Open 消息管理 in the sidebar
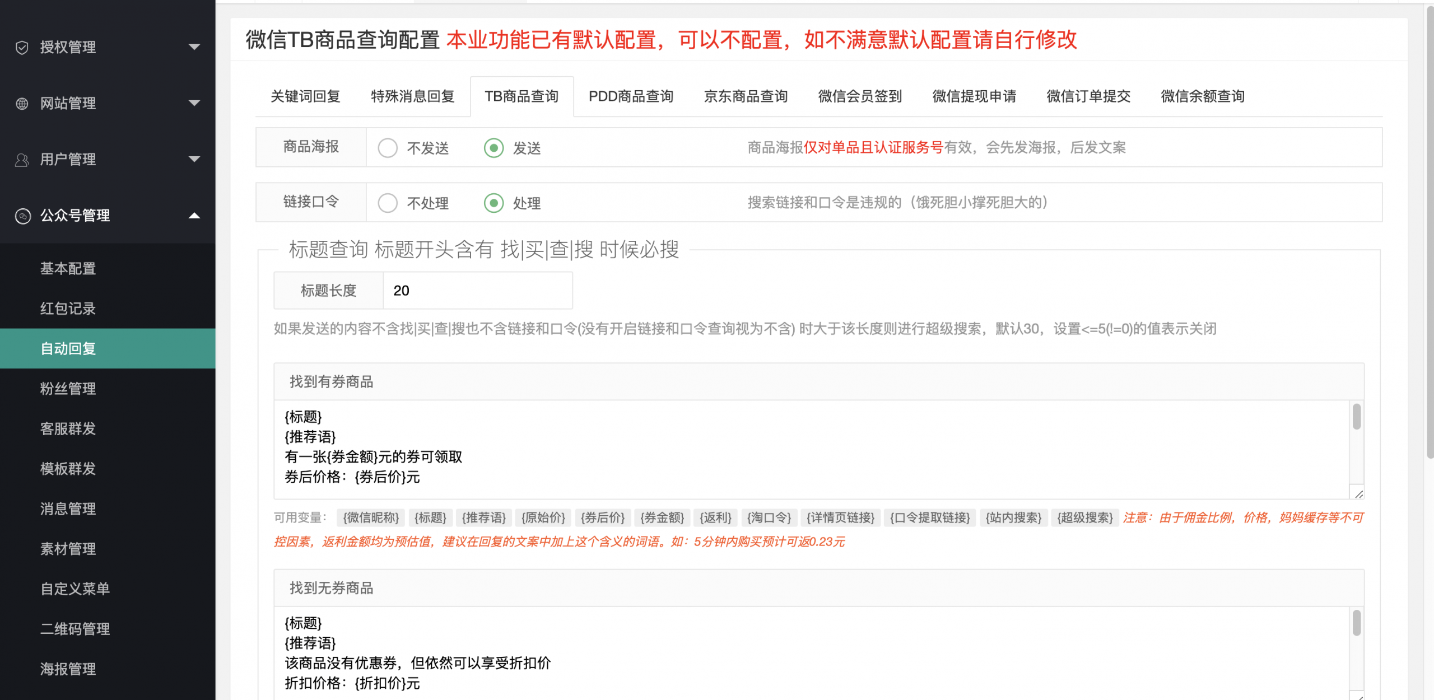Image resolution: width=1434 pixels, height=700 pixels. (x=108, y=508)
